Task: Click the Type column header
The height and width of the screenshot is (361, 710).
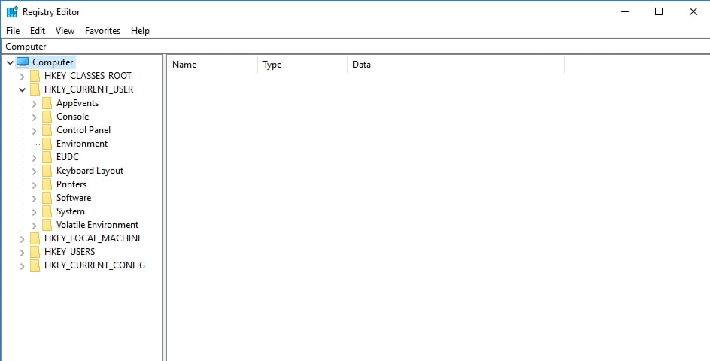Action: pos(302,65)
